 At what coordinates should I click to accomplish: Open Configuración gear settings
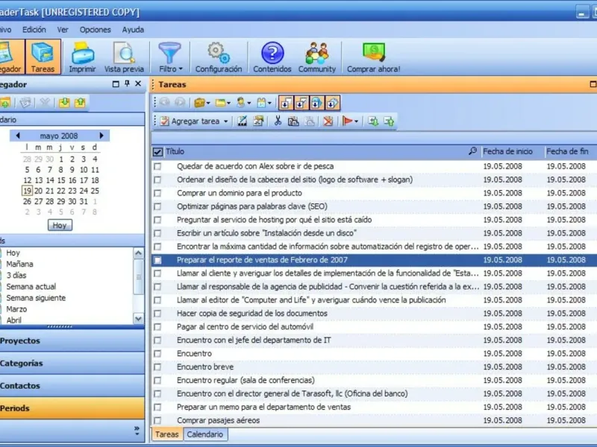pos(219,57)
